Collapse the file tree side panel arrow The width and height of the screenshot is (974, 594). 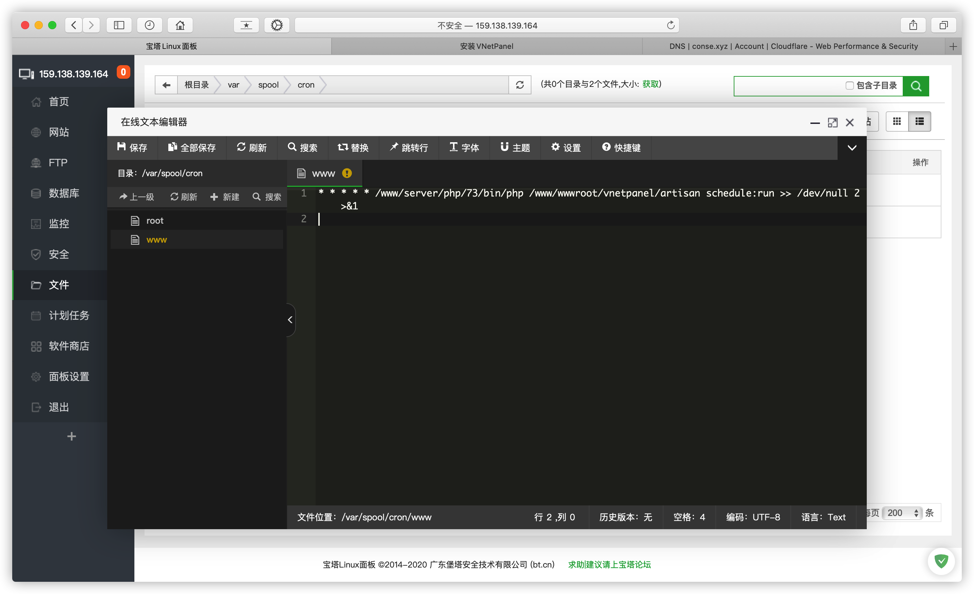click(x=290, y=319)
